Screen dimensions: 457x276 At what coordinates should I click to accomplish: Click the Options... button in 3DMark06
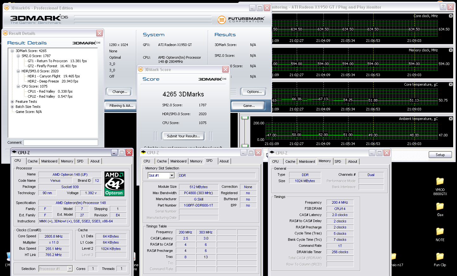[x=254, y=92]
